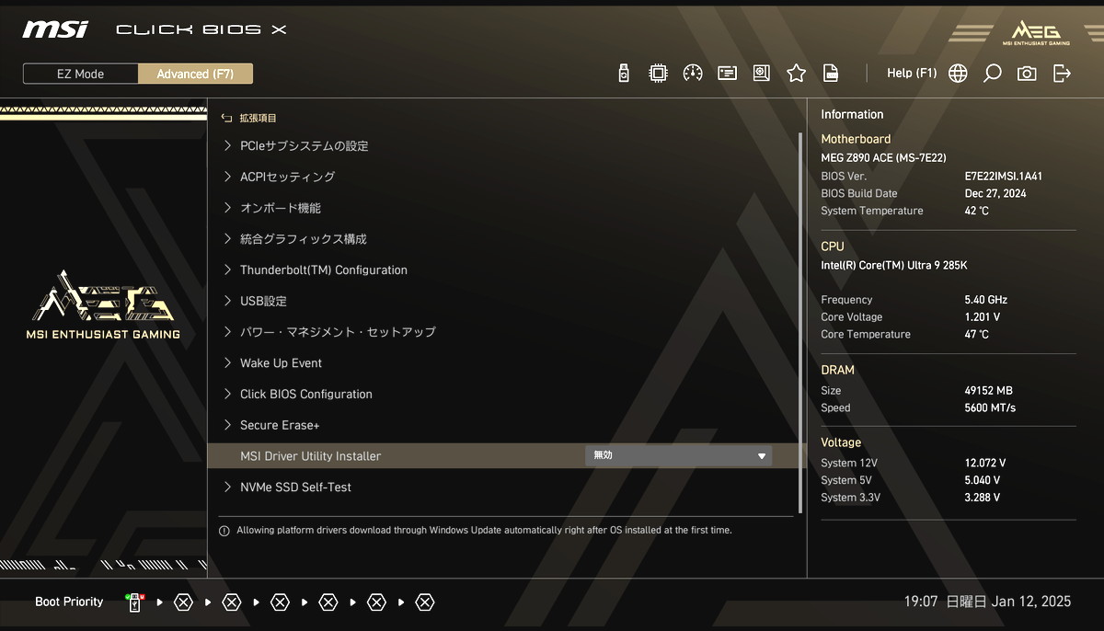Click the Information panel heading
This screenshot has width=1104, height=631.
[x=852, y=115]
